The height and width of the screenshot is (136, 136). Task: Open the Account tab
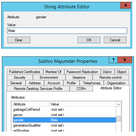coord(54,83)
